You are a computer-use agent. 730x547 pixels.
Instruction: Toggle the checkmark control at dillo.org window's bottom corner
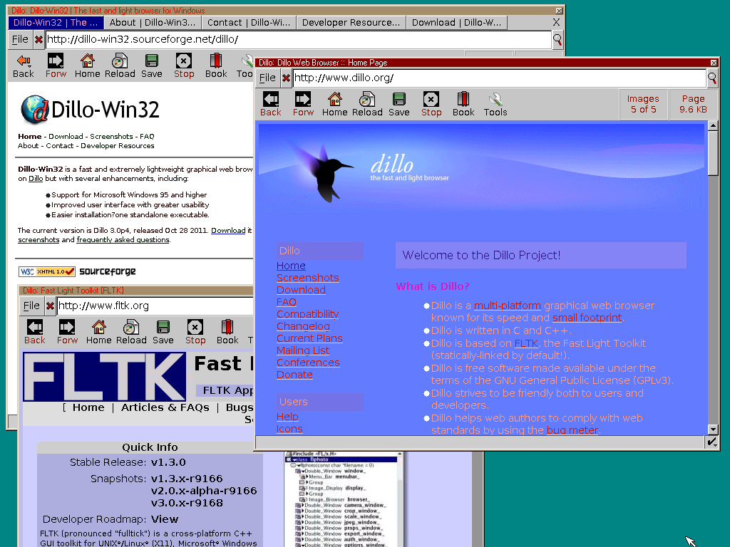tap(711, 442)
